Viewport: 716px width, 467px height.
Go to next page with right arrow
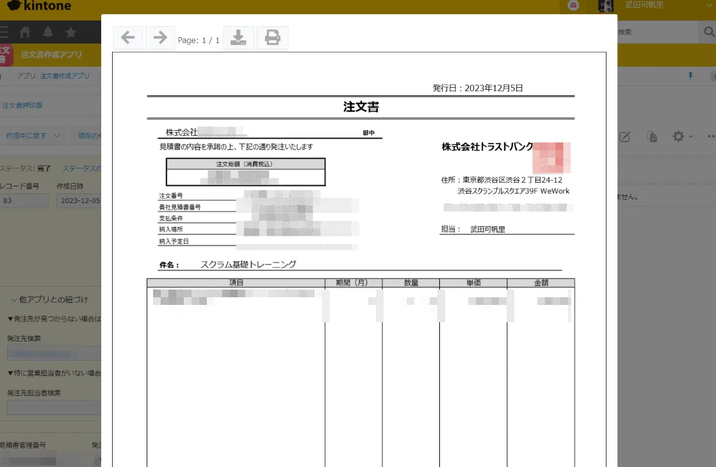coord(160,38)
